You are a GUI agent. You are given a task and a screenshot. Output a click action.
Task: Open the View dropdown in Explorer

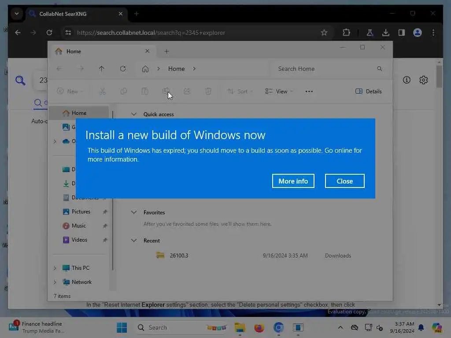tap(279, 92)
